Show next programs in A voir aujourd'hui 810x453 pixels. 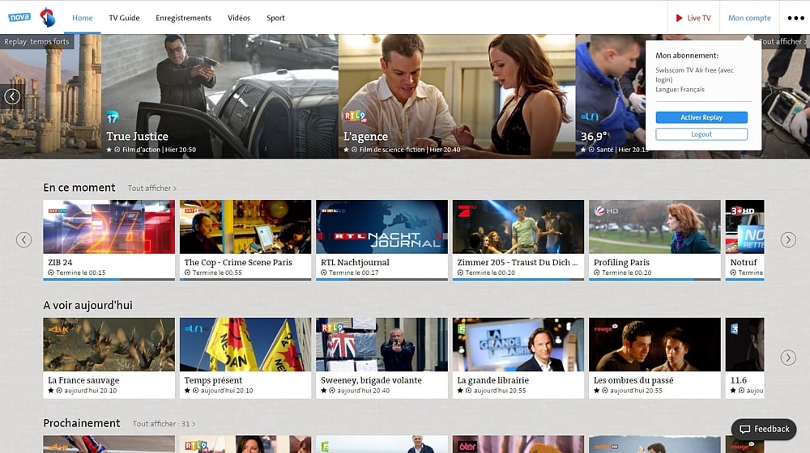788,358
